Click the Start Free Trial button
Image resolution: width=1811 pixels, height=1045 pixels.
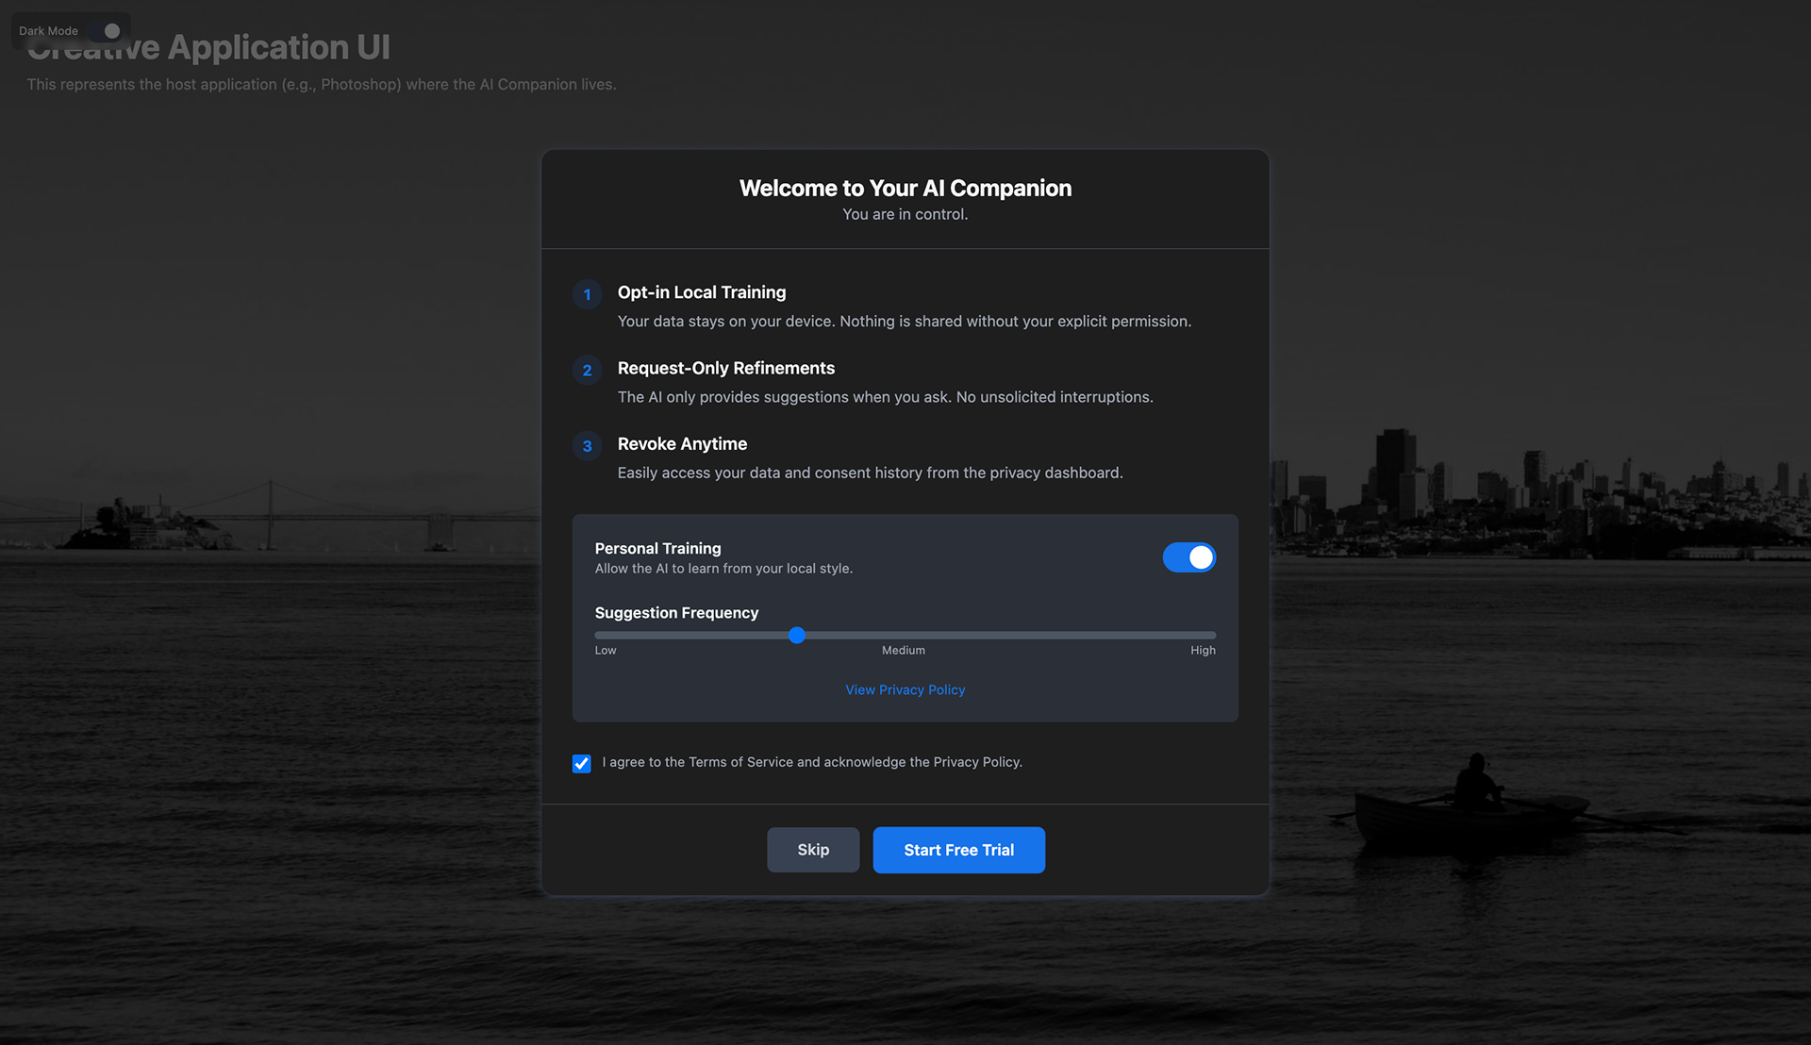pos(958,850)
